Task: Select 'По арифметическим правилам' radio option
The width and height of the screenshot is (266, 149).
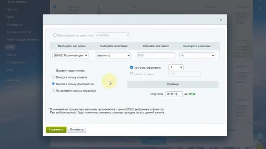Action: (53, 91)
